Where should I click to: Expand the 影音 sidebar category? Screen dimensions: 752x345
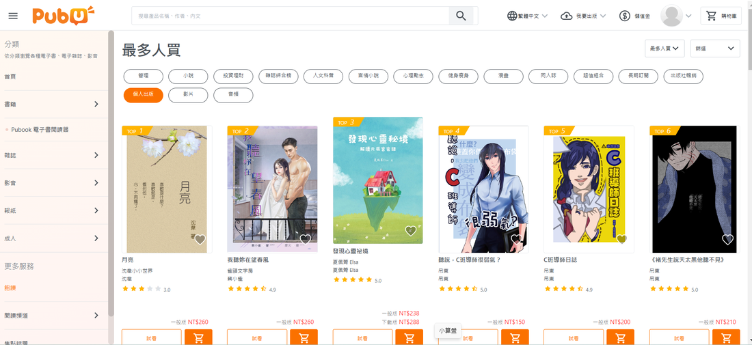coord(96,182)
